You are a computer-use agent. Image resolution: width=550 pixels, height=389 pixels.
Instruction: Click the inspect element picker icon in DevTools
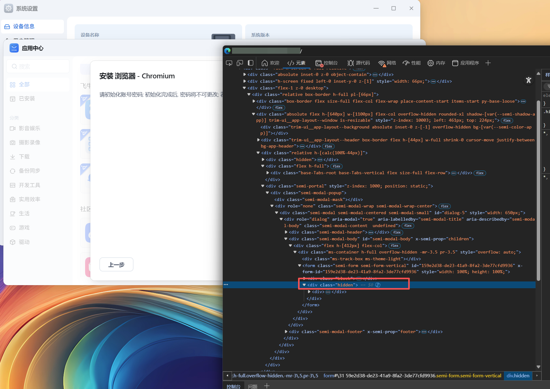(229, 63)
